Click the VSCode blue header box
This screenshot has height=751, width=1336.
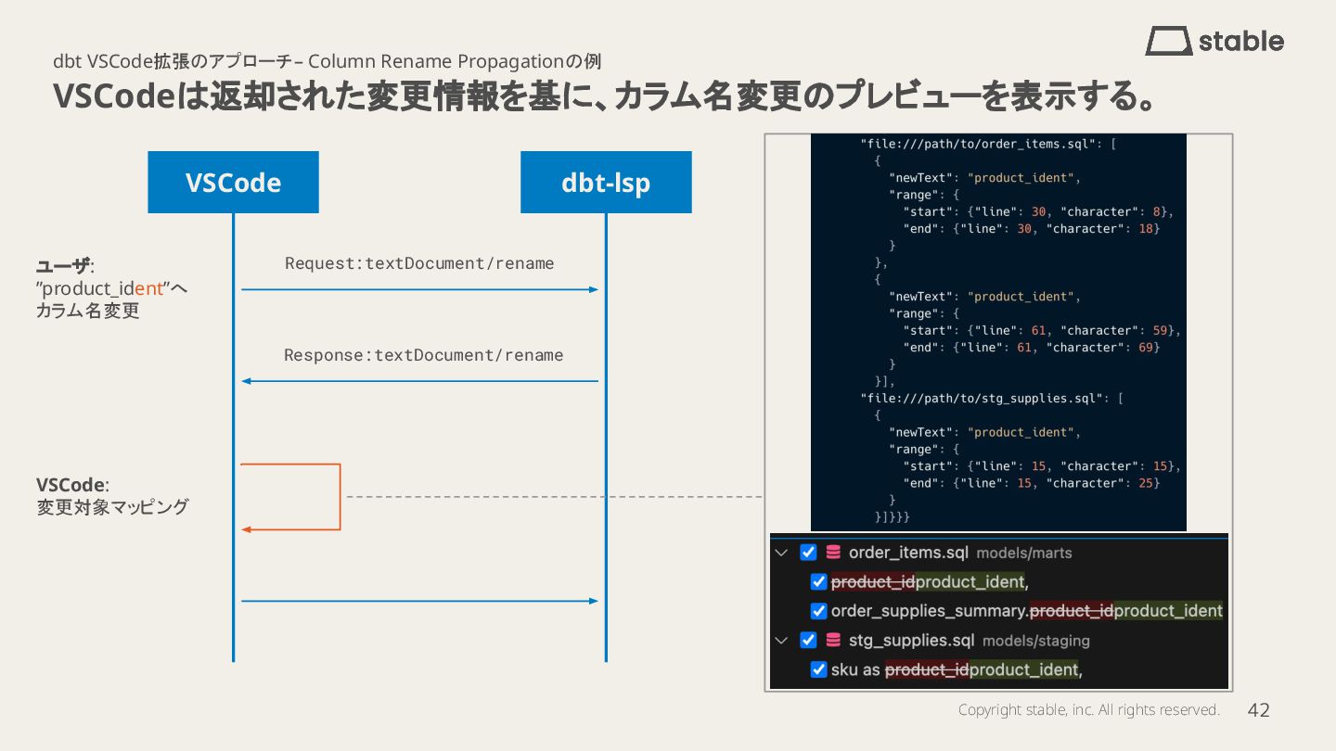click(233, 183)
